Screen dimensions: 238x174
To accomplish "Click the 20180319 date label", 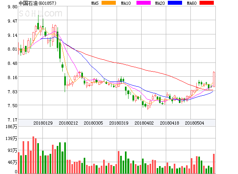I will click(119, 123).
